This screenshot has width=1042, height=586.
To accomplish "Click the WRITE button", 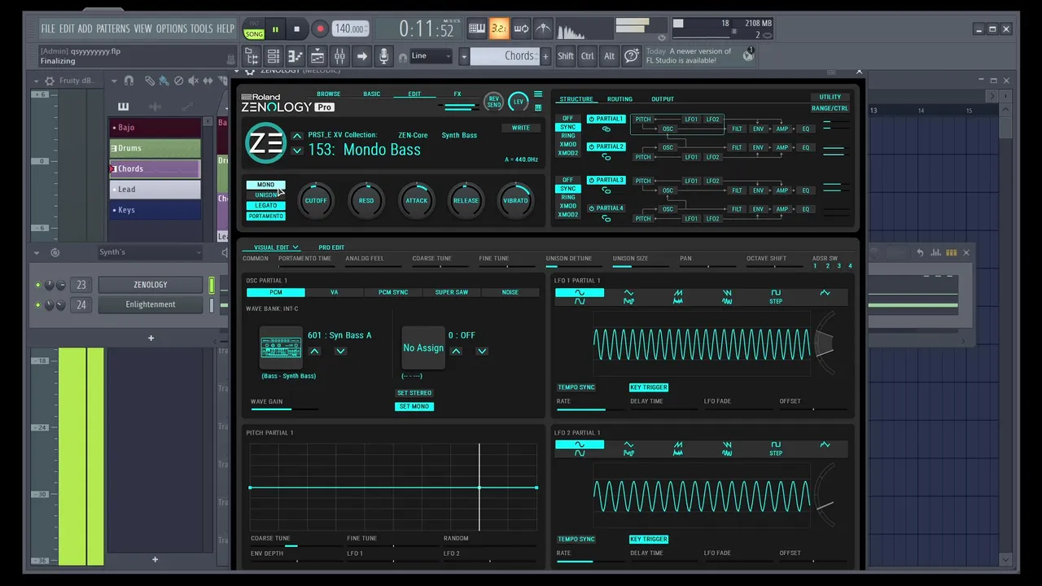I will pos(521,128).
